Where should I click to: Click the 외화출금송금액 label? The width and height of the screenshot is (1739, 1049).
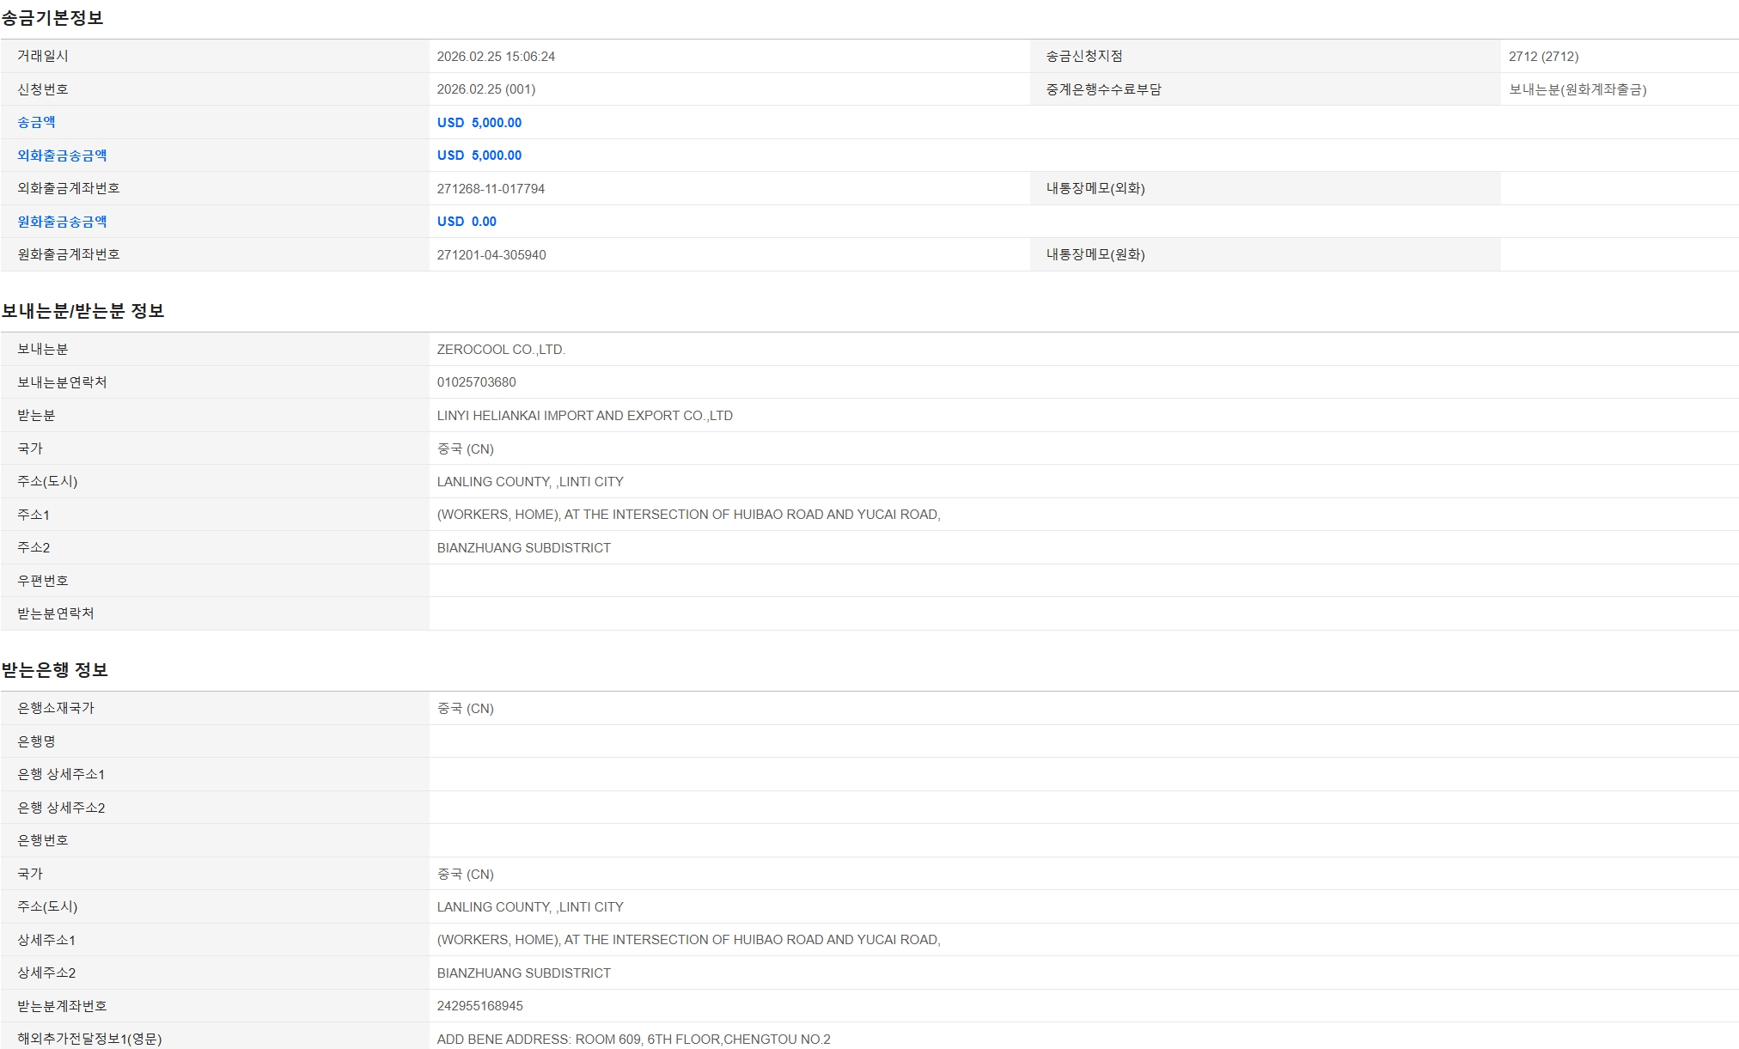[x=62, y=156]
